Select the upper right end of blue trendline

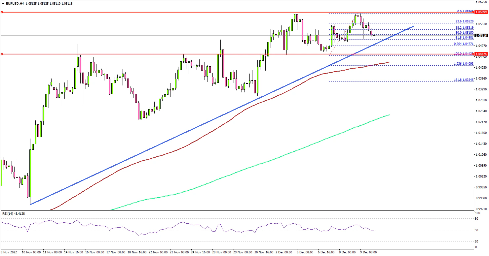pos(413,26)
